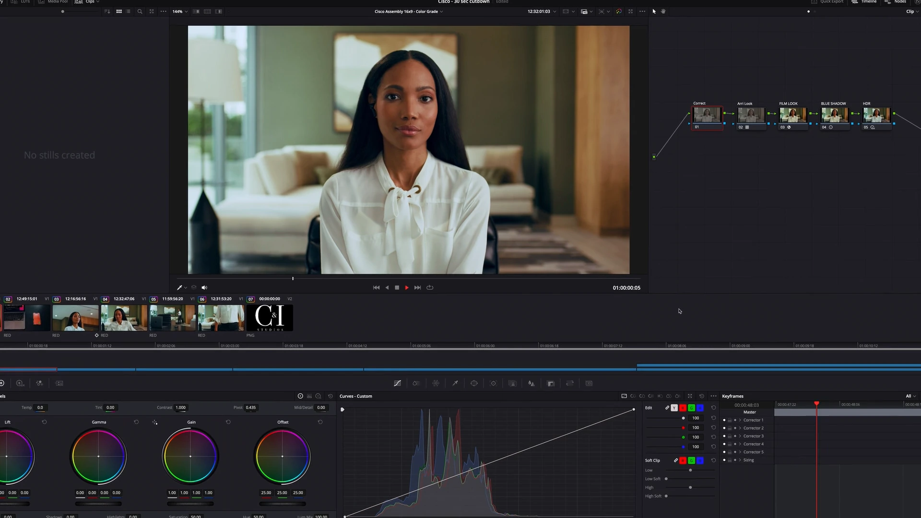Screen dimensions: 921x518
Task: Select clip 07 C&I Studios thumbnail
Action: (270, 318)
